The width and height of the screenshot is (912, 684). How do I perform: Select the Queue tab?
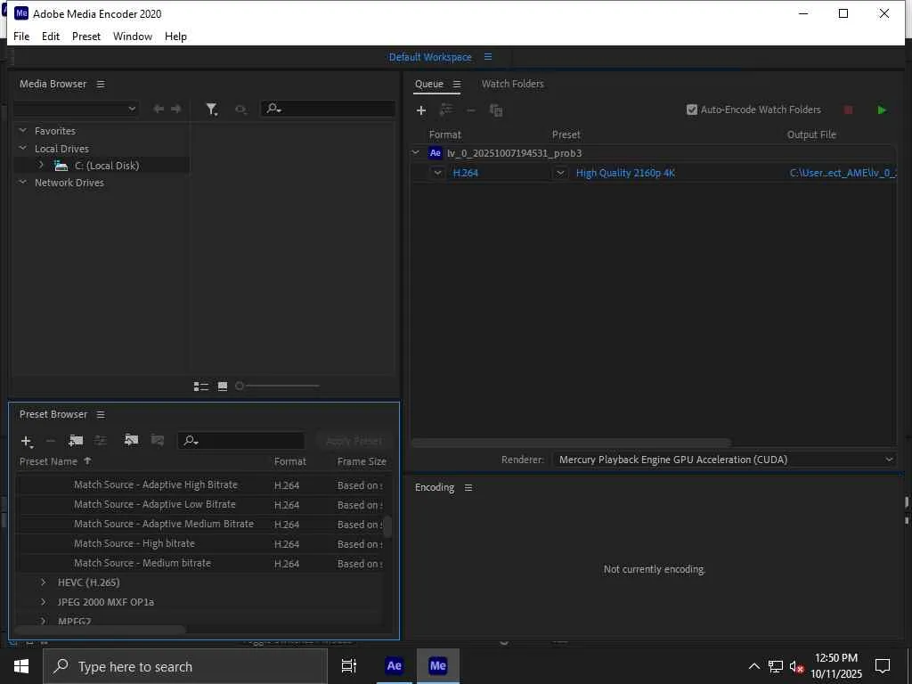(429, 85)
